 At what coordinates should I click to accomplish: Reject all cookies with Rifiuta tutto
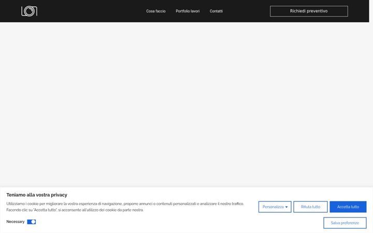pos(310,207)
